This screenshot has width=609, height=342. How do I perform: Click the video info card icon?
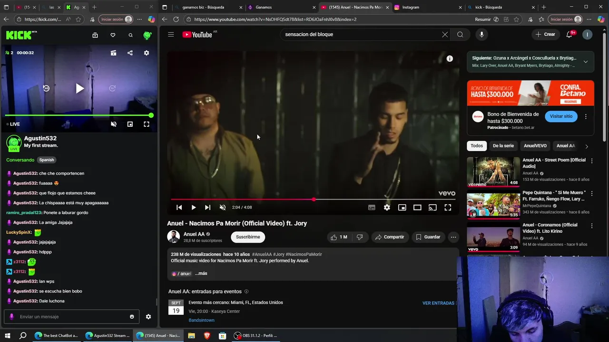[x=450, y=59]
